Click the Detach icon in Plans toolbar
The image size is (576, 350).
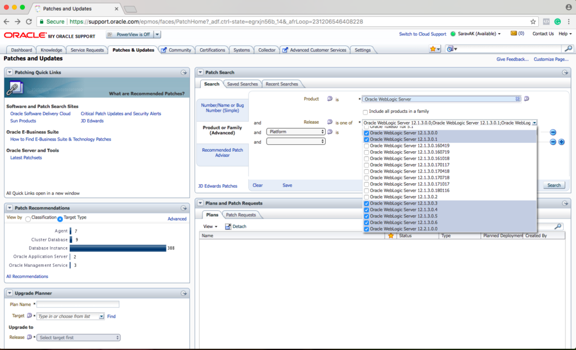(x=228, y=226)
